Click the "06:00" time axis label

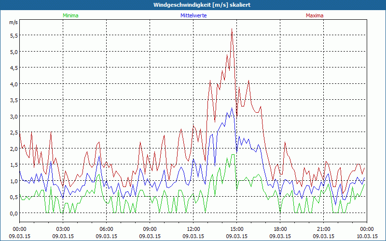coord(106,229)
